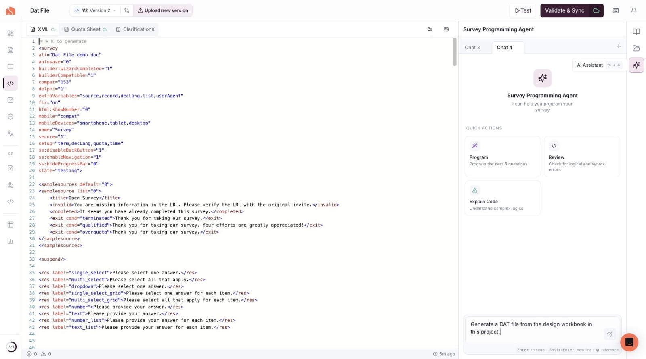Click code line 22 '<samplesources default="0">'
Screen dimensions: 646x359
76,184
